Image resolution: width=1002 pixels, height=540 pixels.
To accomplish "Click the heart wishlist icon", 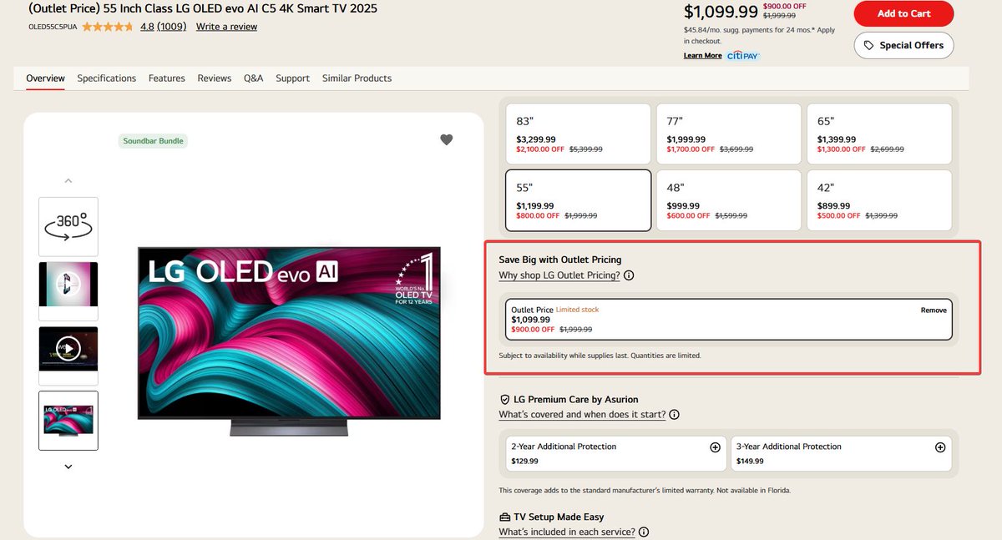I will pyautogui.click(x=446, y=139).
